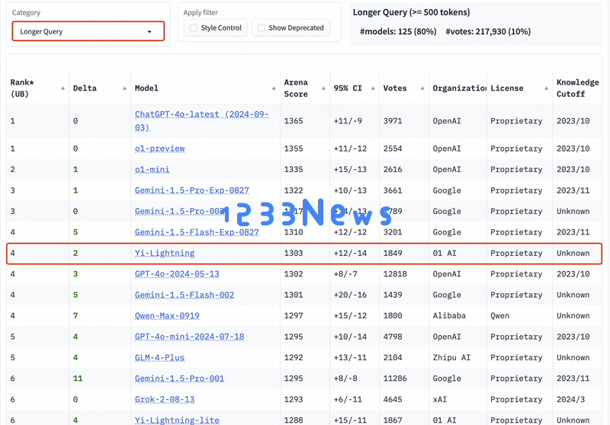Select Yi-Lightning's score 1303

pos(294,254)
